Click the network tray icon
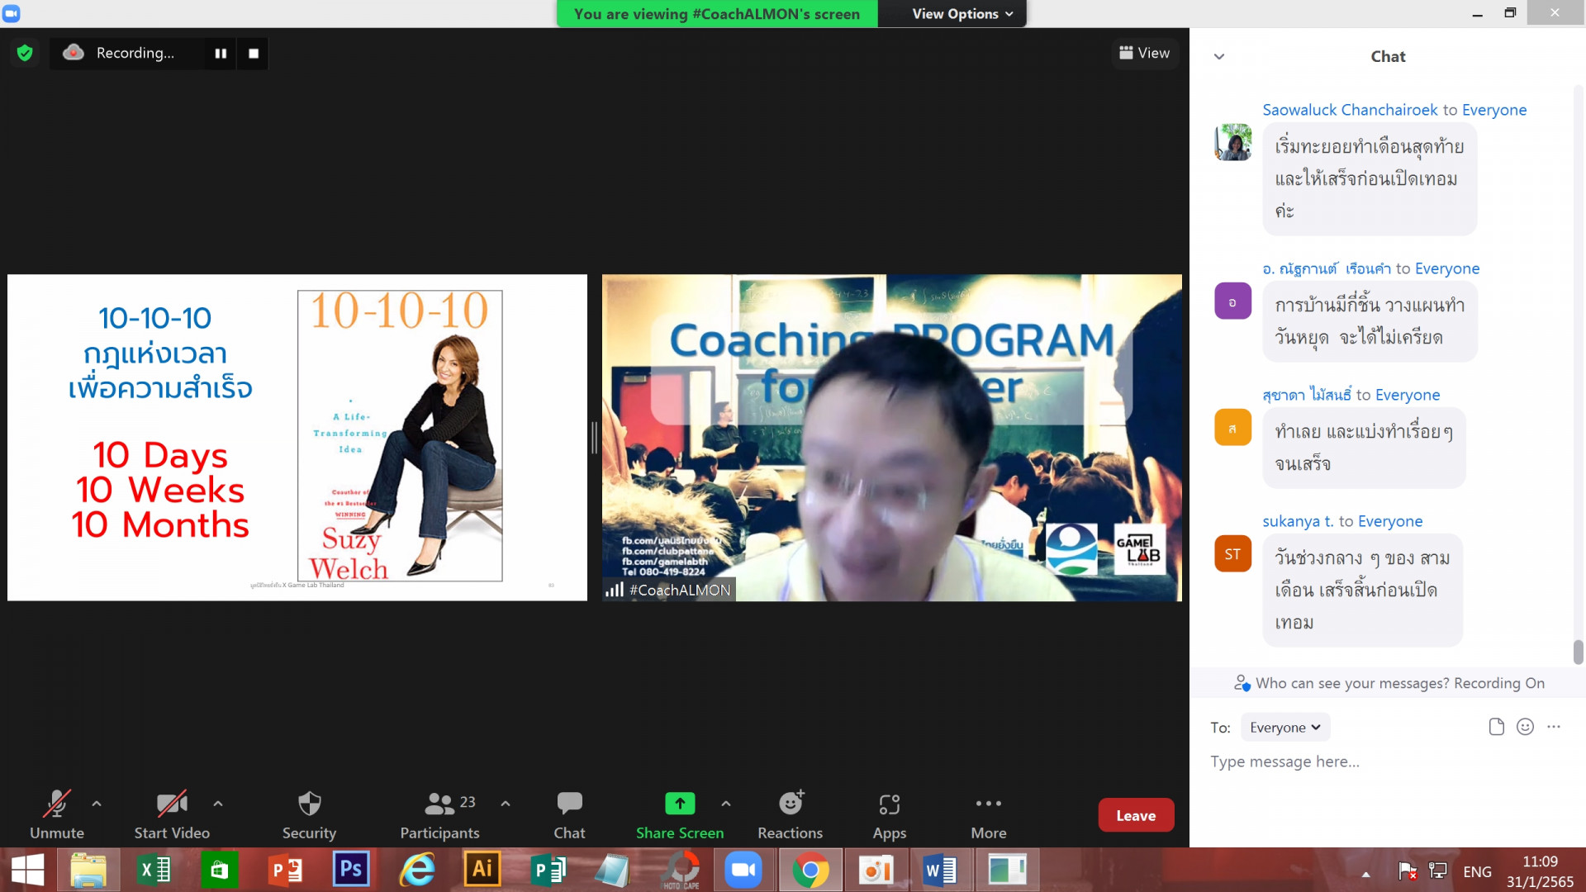The width and height of the screenshot is (1586, 892). [x=1438, y=871]
